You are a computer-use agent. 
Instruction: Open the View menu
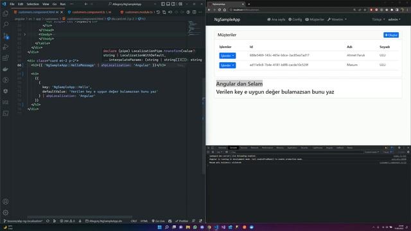(46, 4)
